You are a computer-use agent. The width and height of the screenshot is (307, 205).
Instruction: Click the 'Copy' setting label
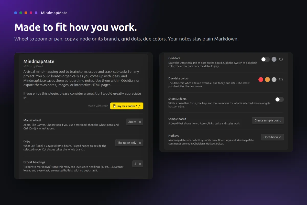click(27, 141)
